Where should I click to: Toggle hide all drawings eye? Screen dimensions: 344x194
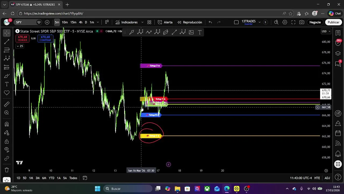[x=7, y=150]
